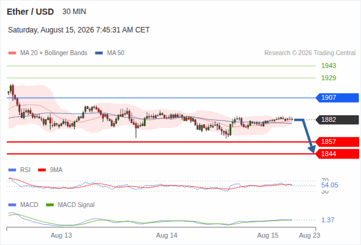Click the RSI value 54.05 label

coord(330,185)
